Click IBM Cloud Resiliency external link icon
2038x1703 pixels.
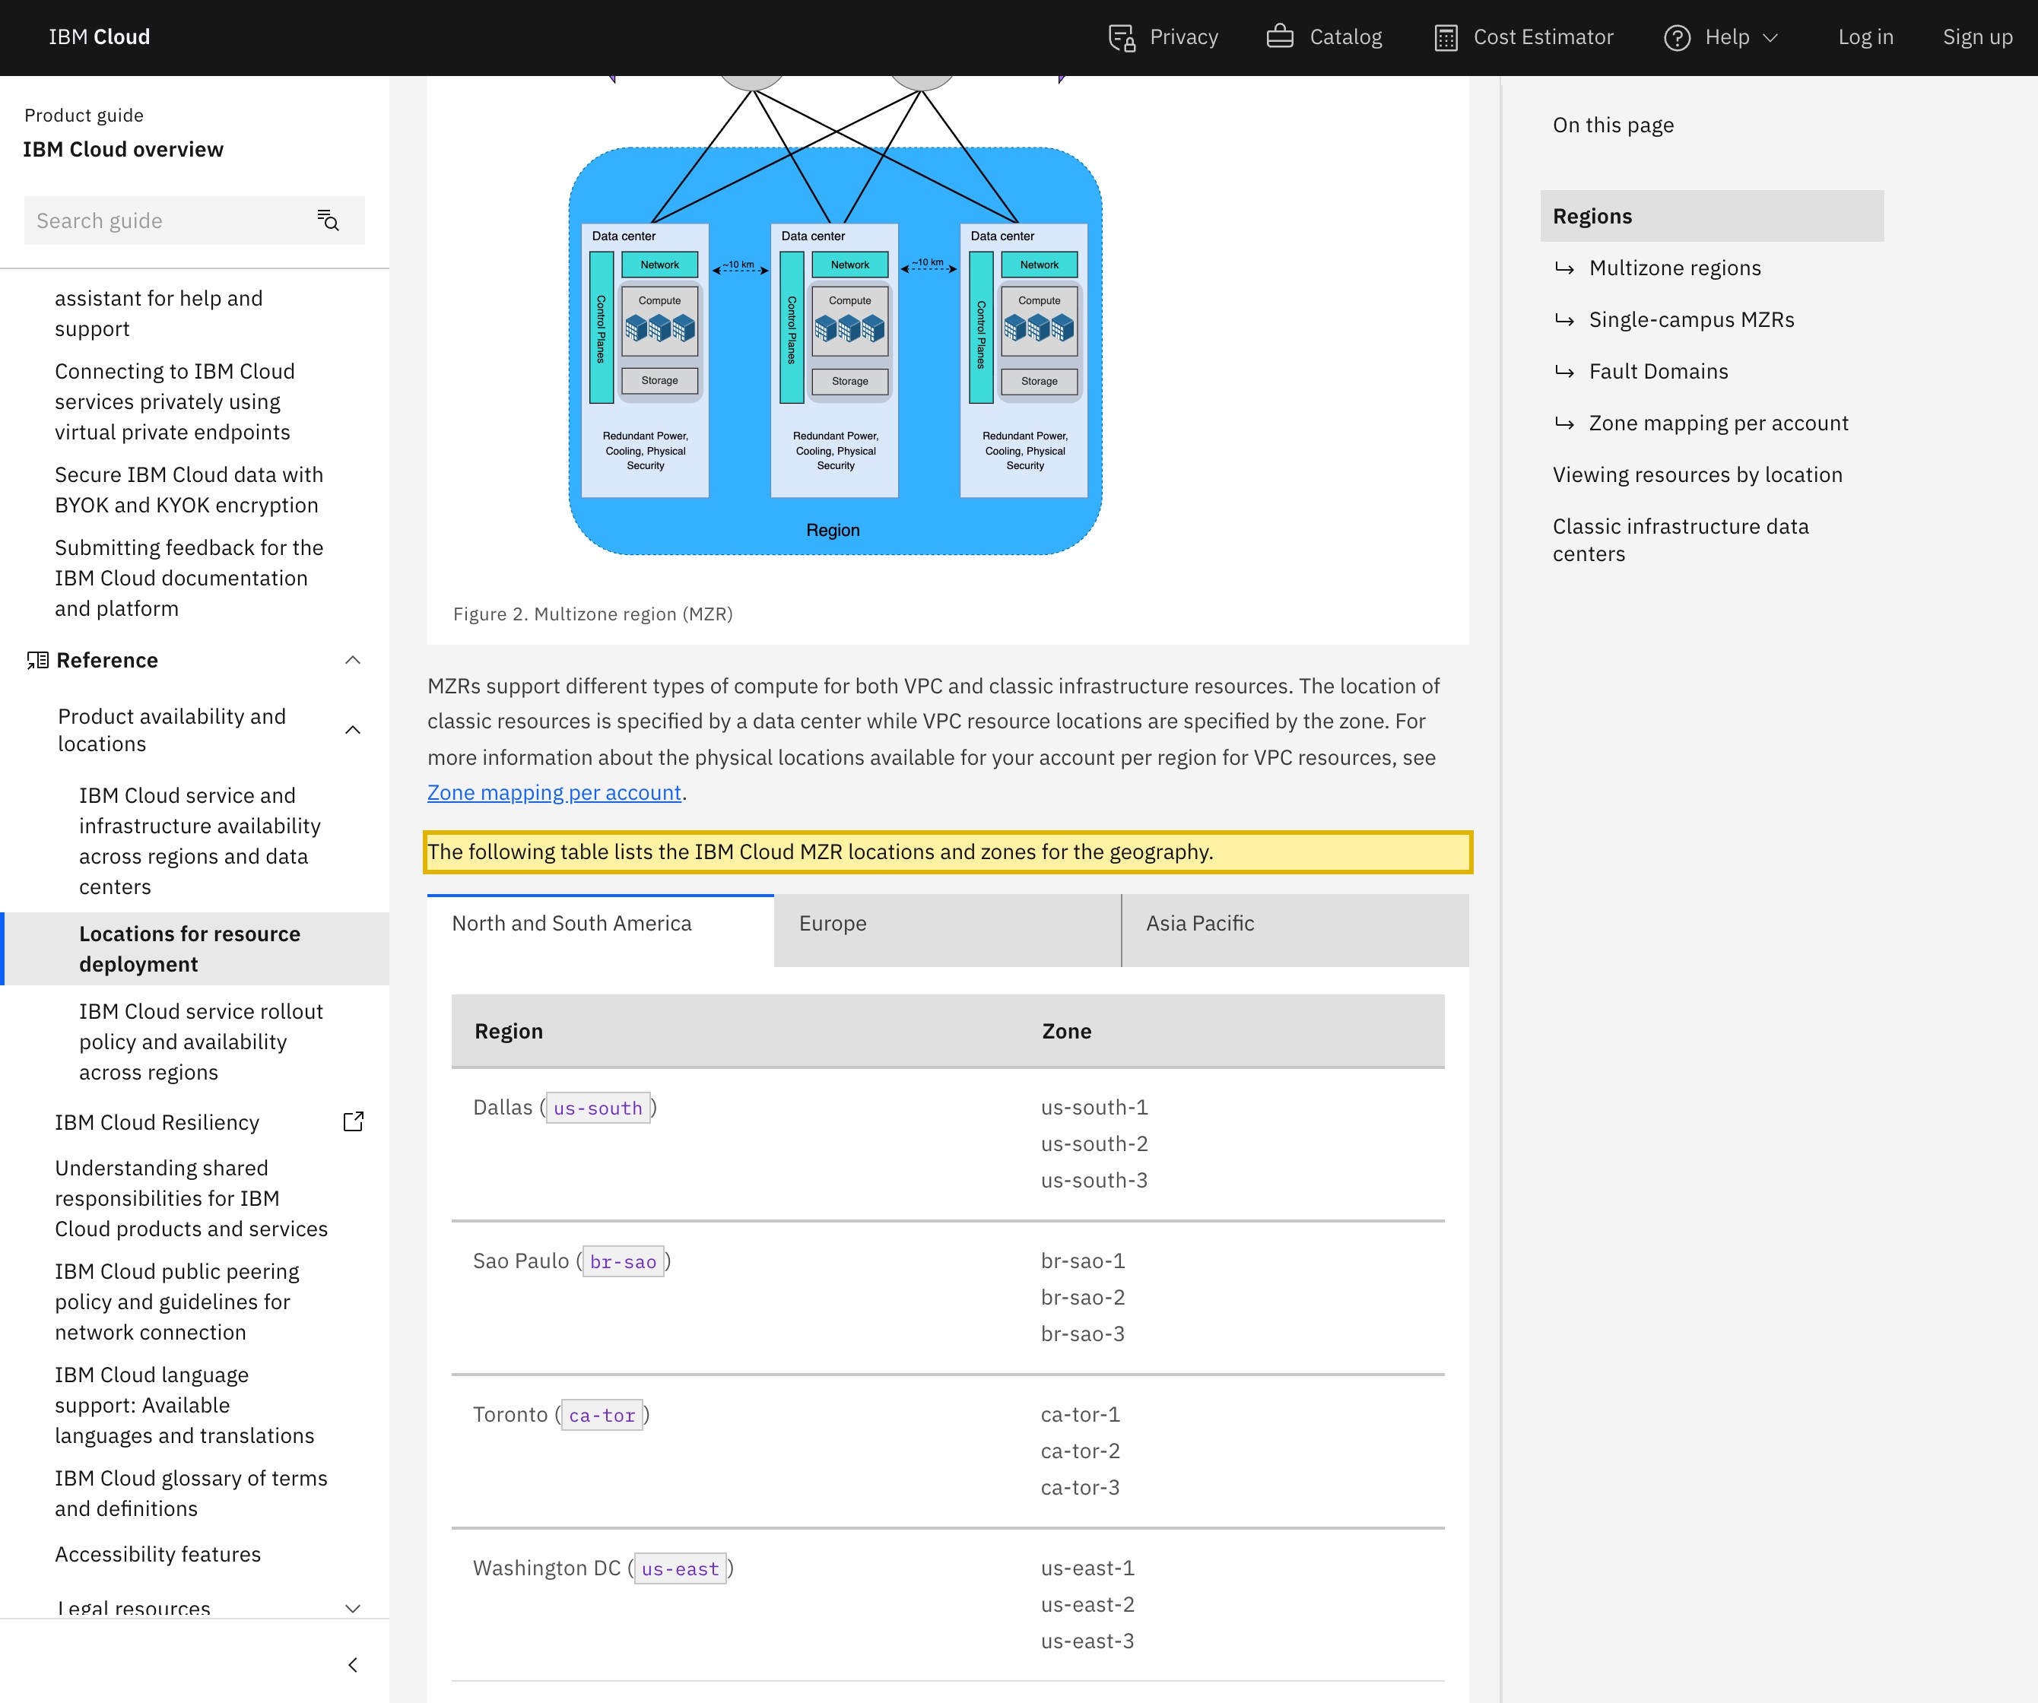coord(354,1121)
